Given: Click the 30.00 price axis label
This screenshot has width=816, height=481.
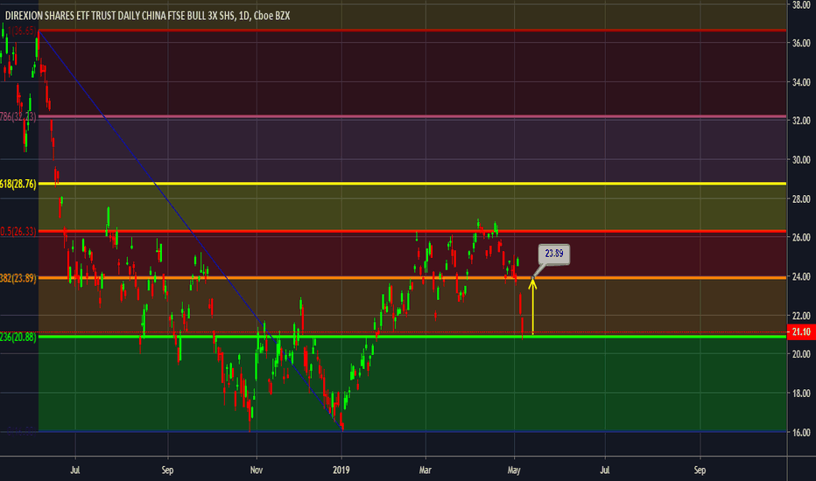Looking at the screenshot, I should tap(801, 160).
